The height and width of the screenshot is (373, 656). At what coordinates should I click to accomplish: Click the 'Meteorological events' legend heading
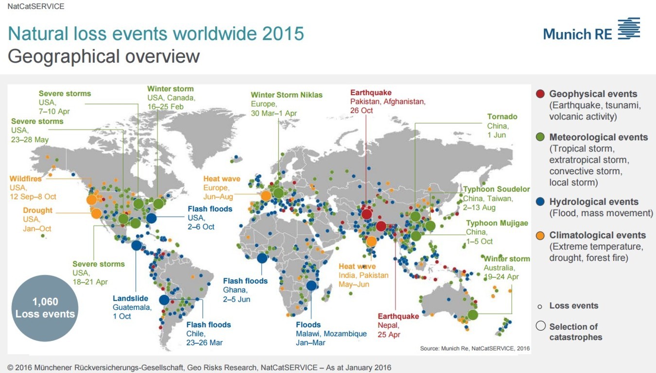click(x=599, y=137)
